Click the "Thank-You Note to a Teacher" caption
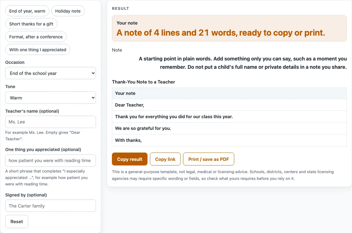 [143, 82]
